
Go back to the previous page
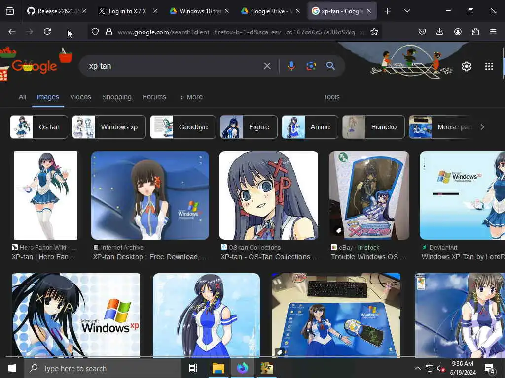click(12, 31)
